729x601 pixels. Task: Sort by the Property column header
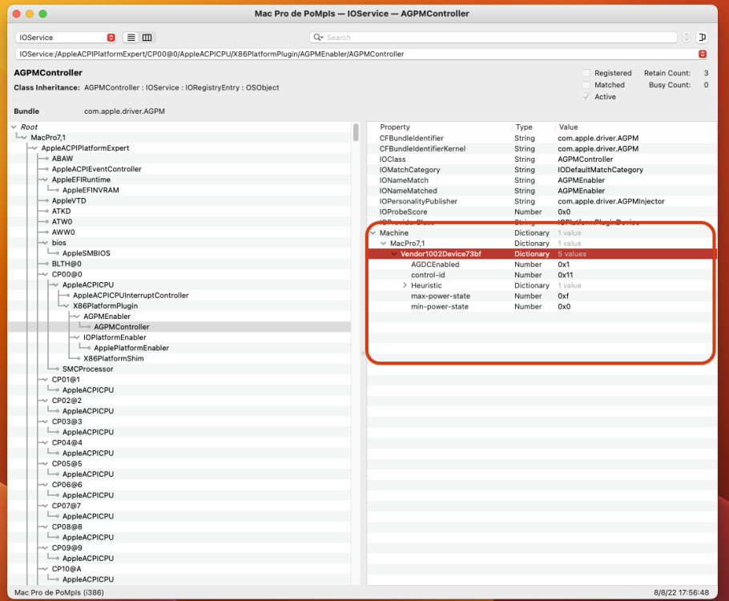tap(395, 127)
